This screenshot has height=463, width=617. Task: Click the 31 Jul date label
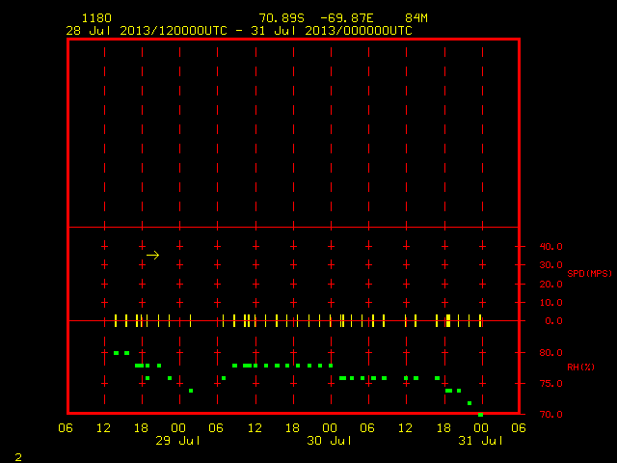pyautogui.click(x=480, y=441)
